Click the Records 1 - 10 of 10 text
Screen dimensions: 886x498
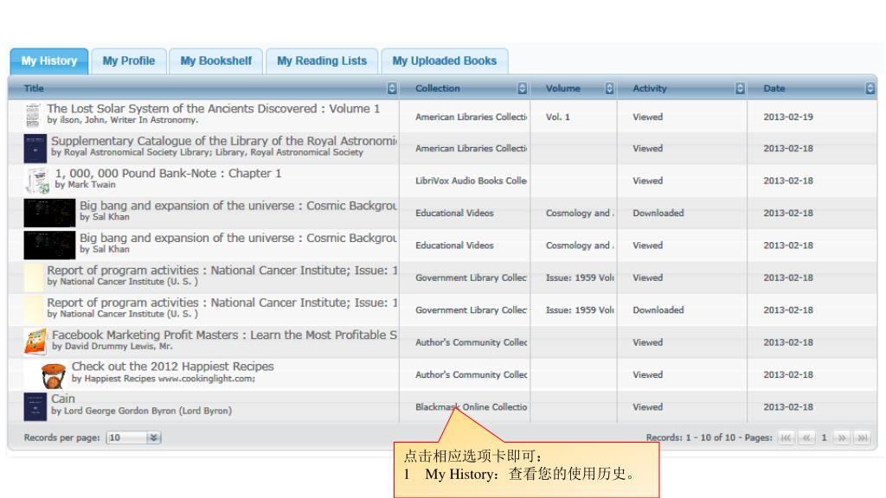click(x=691, y=437)
